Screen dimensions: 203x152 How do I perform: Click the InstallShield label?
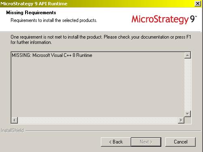click(x=12, y=130)
